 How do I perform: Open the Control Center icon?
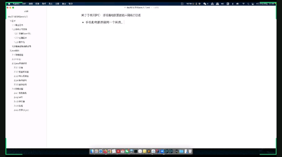coord(253,4)
